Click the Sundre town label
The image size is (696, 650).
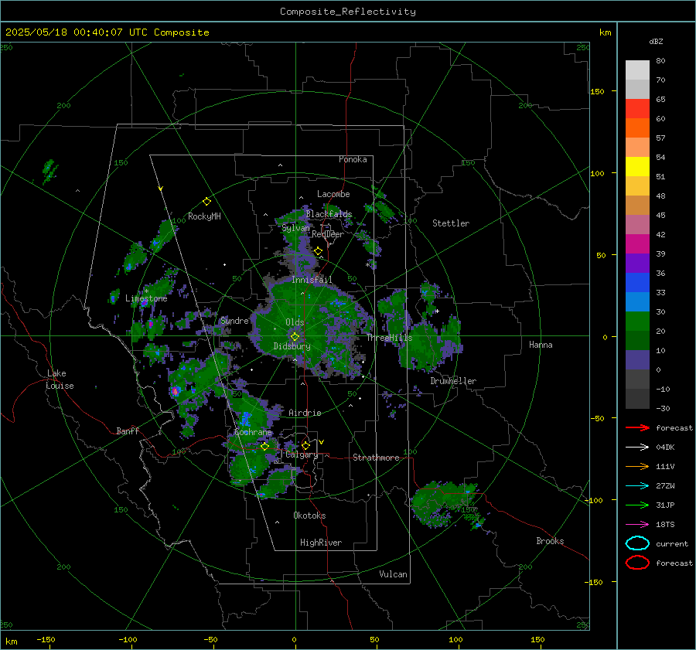pyautogui.click(x=234, y=321)
